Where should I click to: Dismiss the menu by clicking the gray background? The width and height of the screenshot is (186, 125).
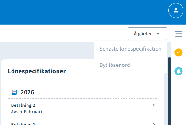47,51
